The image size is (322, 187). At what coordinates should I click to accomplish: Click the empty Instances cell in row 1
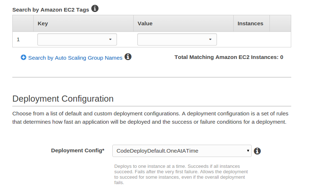click(x=251, y=39)
